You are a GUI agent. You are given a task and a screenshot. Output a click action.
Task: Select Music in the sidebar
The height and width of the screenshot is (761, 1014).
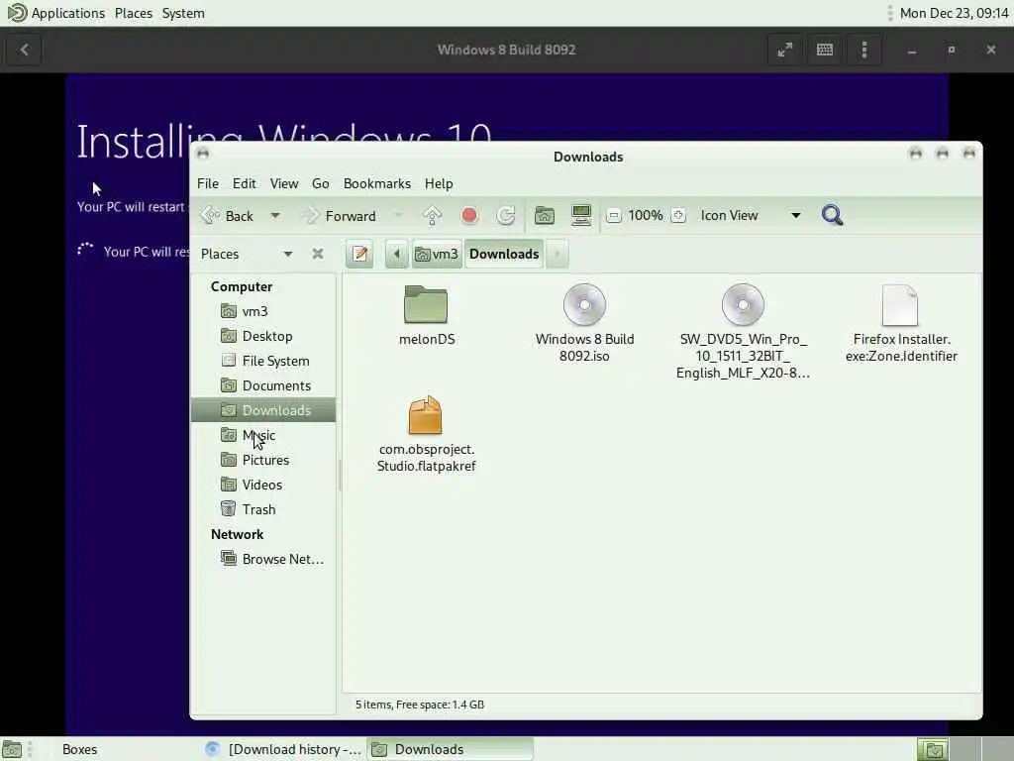(x=263, y=435)
